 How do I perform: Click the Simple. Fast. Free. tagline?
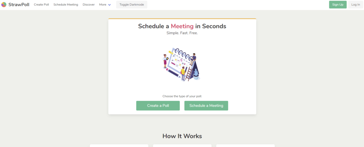pos(182,33)
